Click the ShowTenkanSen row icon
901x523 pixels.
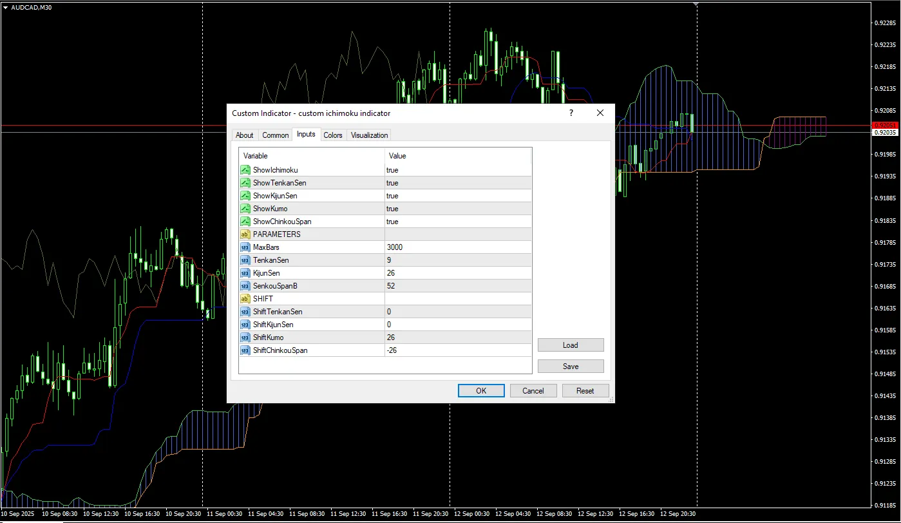245,183
